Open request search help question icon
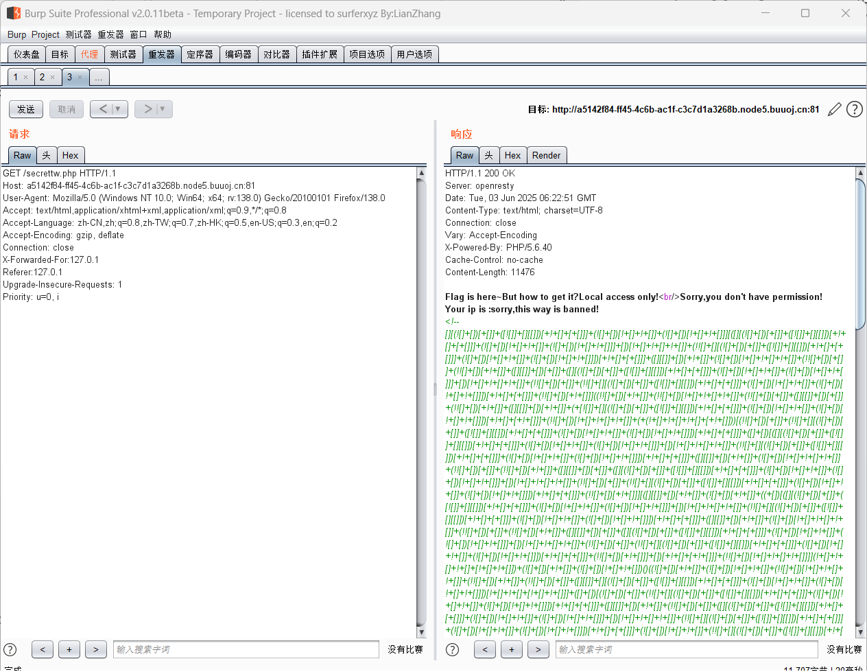 pos(10,649)
